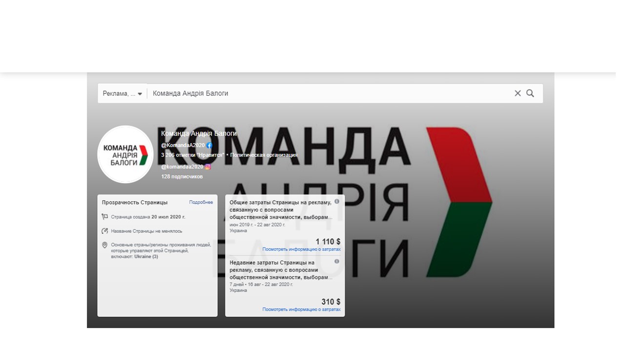The width and height of the screenshot is (625, 352).
Task: Click the flag icon for page creation date
Action: pos(105,217)
